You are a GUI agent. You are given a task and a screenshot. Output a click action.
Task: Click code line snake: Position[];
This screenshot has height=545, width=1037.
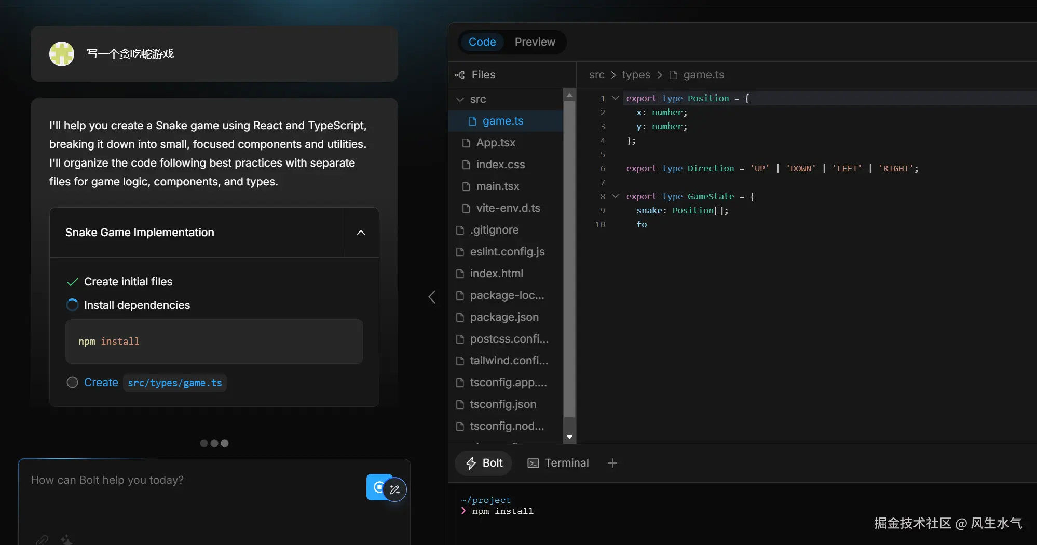tap(683, 211)
